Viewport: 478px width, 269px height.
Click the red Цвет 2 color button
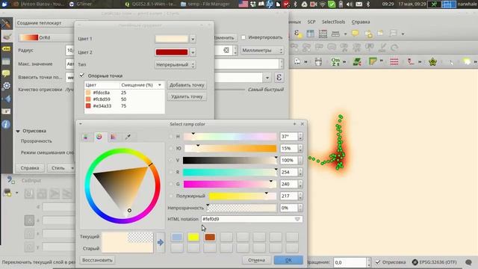point(172,52)
